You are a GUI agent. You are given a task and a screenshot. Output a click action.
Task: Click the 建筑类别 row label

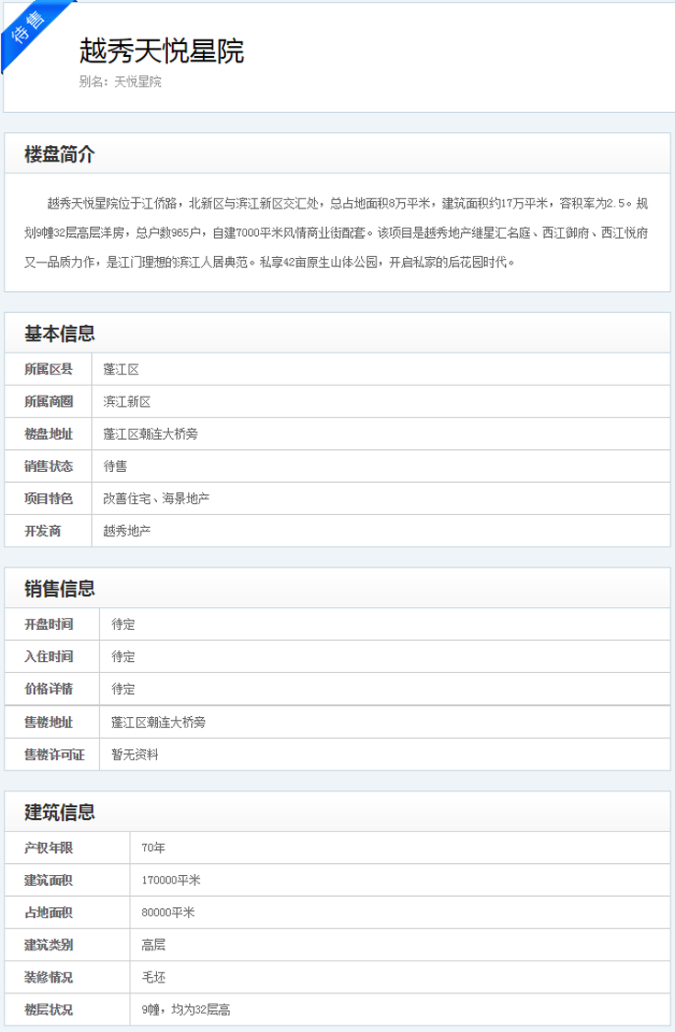tap(48, 945)
